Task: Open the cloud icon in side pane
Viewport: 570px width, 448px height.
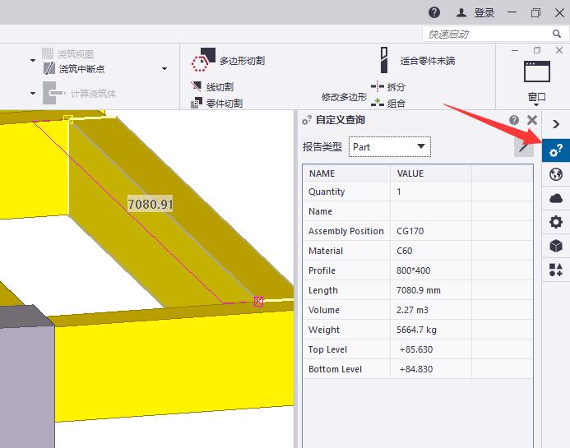Action: pos(556,198)
